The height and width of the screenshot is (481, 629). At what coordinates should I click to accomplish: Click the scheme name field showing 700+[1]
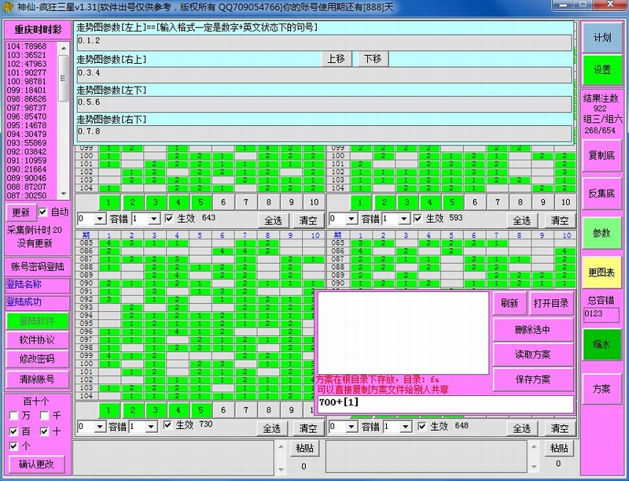click(x=444, y=404)
